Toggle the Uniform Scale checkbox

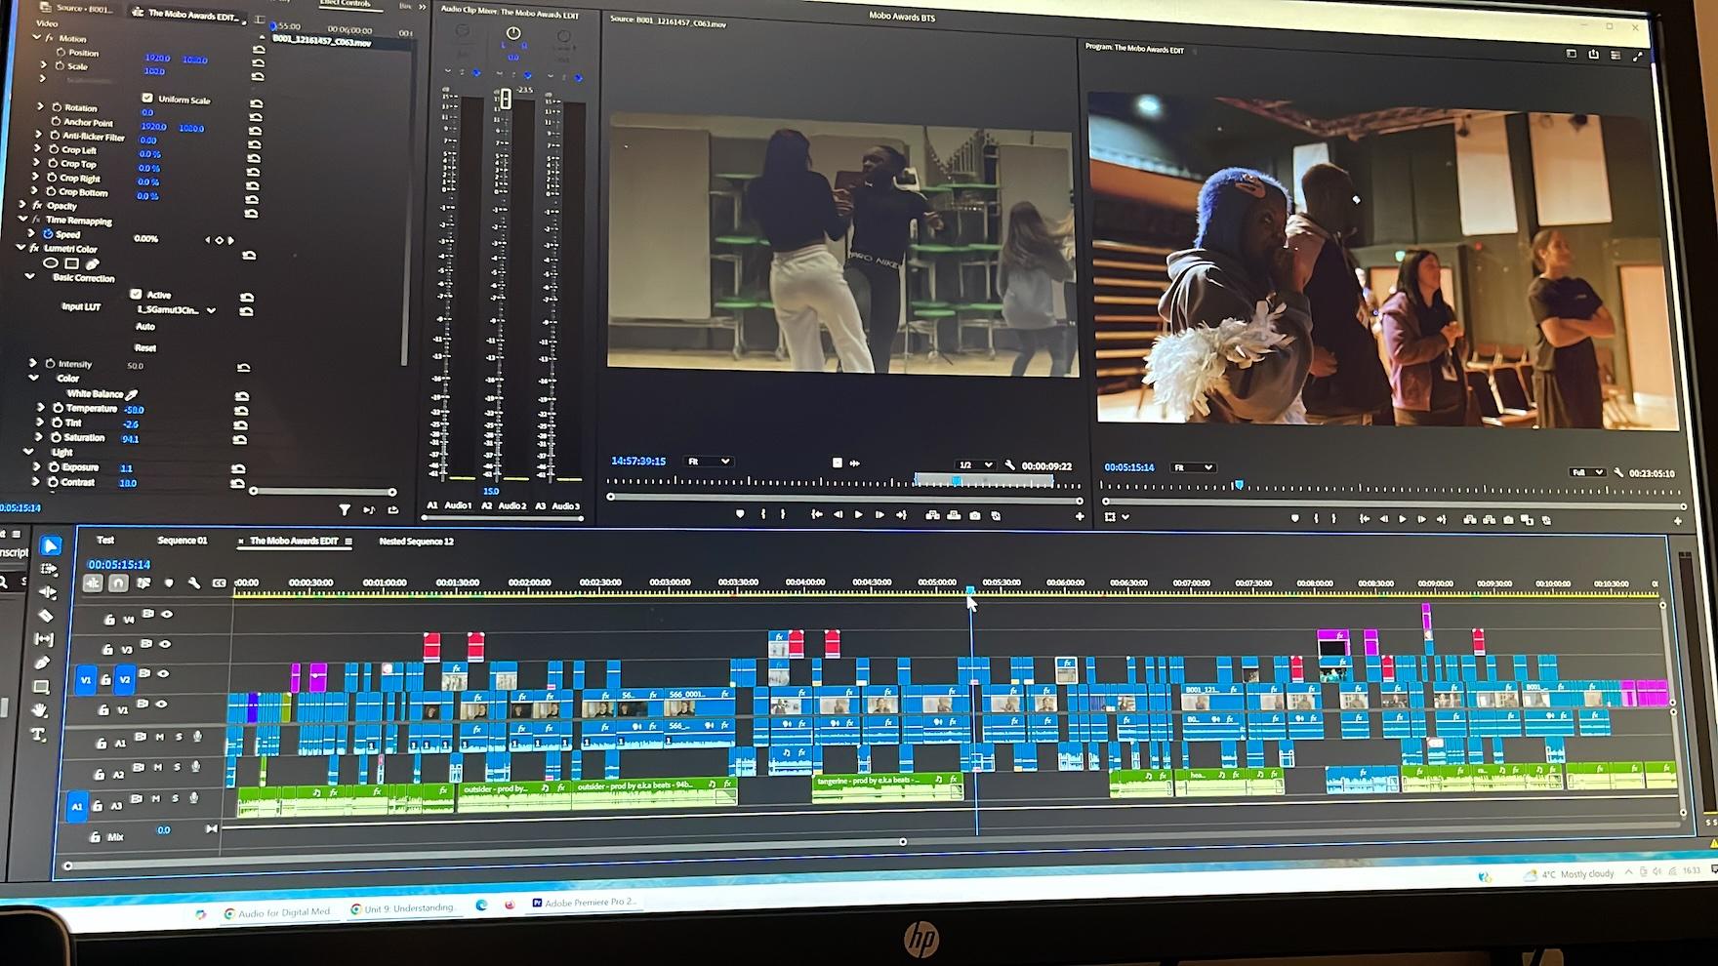click(147, 98)
